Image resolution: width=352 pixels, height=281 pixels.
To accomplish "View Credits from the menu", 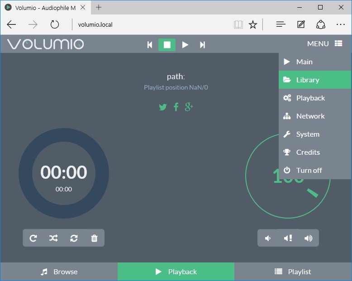I will click(315, 152).
